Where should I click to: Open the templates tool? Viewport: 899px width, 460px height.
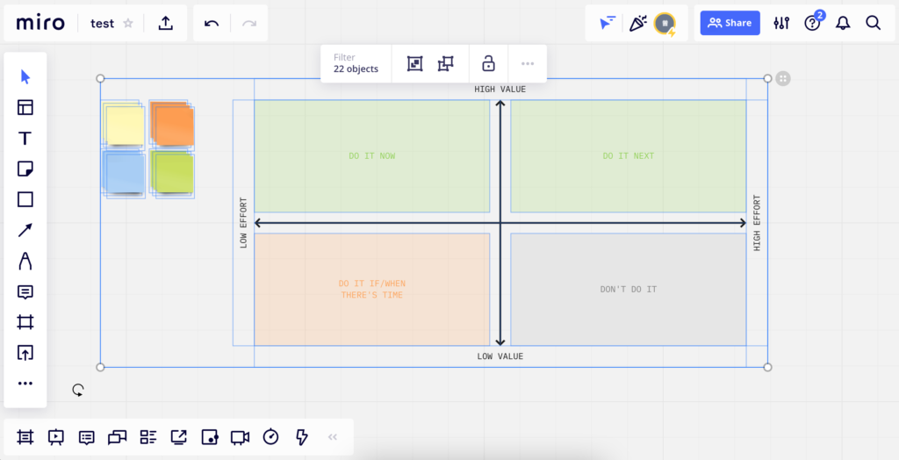[25, 107]
